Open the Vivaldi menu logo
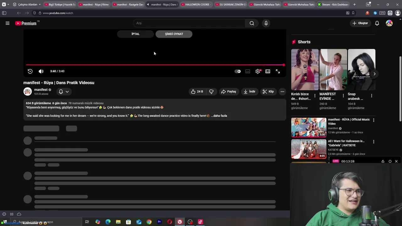This screenshot has height=226, width=402. click(x=4, y=4)
